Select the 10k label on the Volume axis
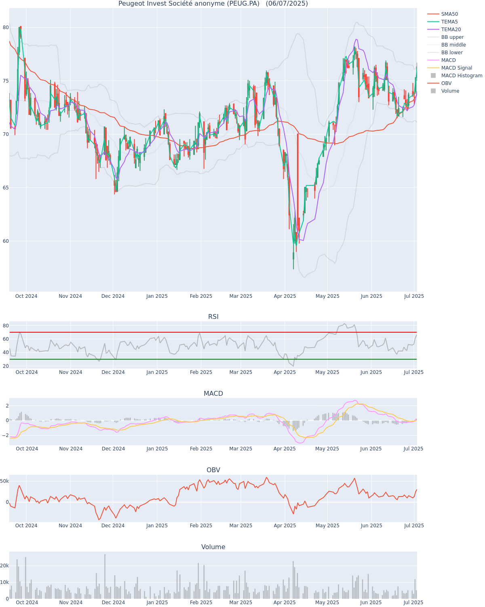Screen dimensions: 485x607 coord(4,582)
